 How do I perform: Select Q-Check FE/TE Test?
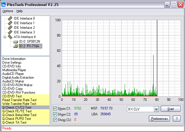[x=25, y=111]
